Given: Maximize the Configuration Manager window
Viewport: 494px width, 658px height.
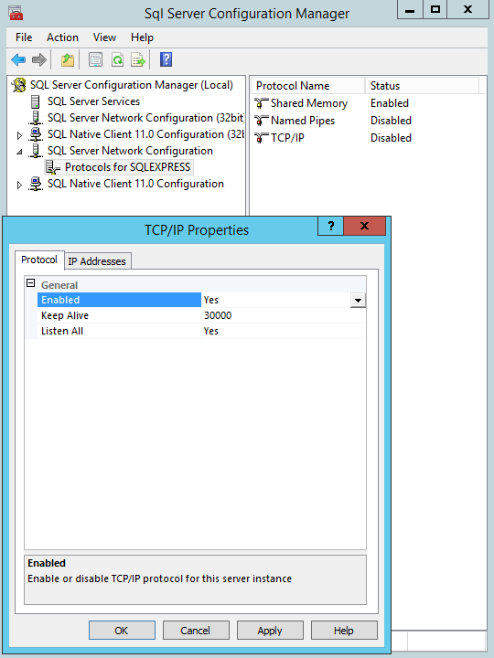Looking at the screenshot, I should (x=435, y=9).
